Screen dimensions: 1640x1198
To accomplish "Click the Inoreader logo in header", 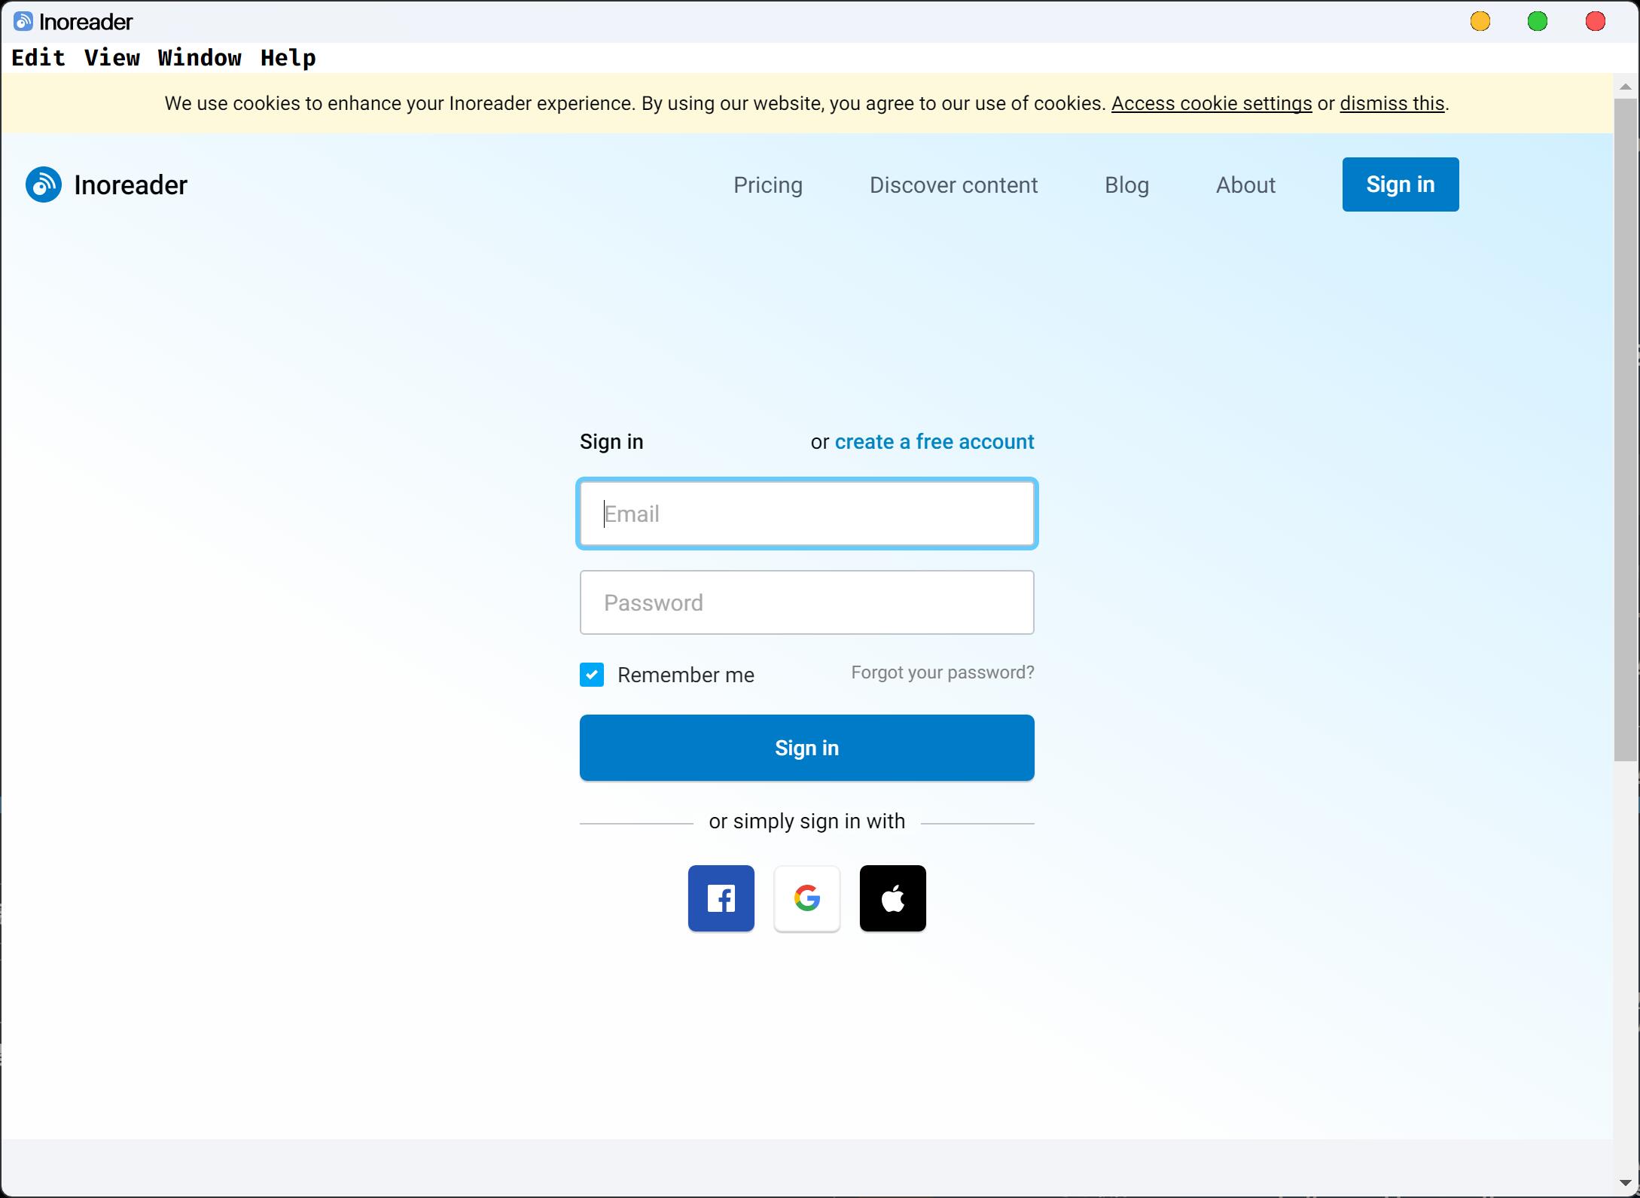I will pyautogui.click(x=107, y=184).
